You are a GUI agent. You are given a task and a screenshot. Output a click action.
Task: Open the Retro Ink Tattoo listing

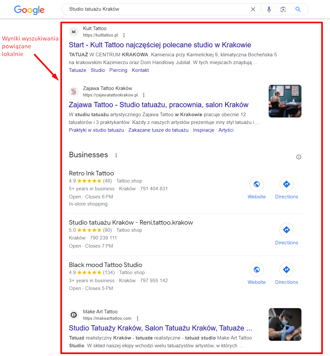coord(91,173)
